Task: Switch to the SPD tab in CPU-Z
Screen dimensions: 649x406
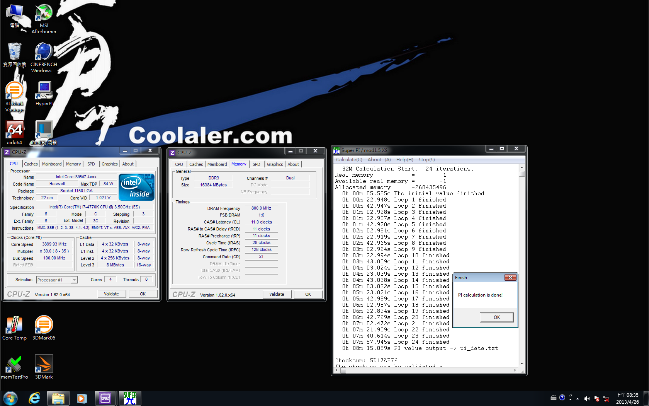Action: 91,164
